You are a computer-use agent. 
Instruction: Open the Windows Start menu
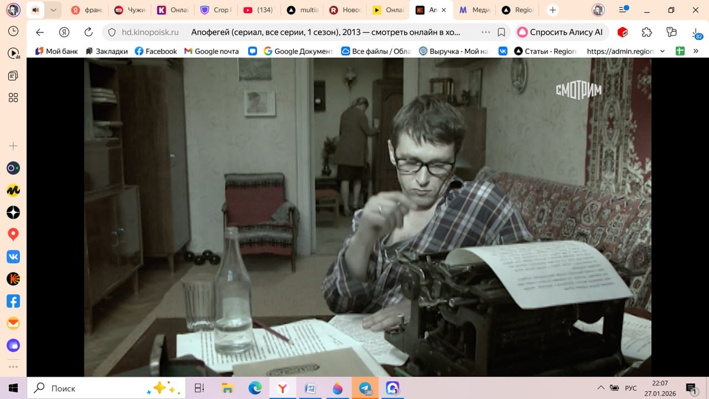pyautogui.click(x=13, y=388)
